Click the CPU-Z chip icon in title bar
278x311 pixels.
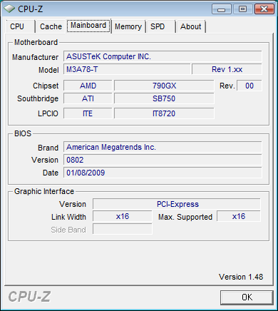click(x=9, y=9)
